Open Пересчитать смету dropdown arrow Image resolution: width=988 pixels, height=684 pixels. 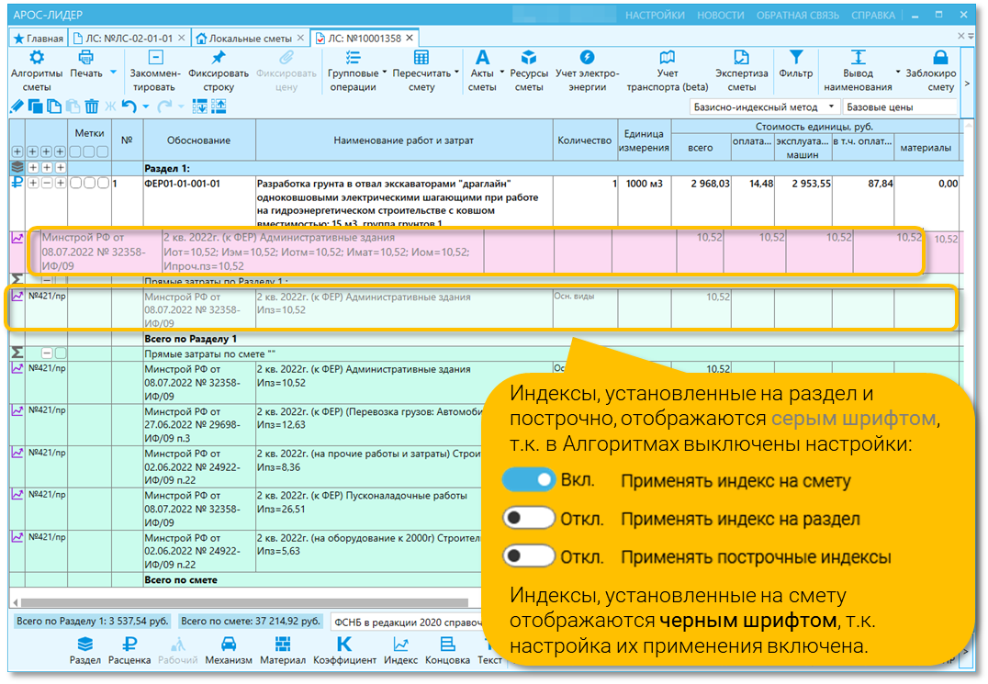point(456,73)
